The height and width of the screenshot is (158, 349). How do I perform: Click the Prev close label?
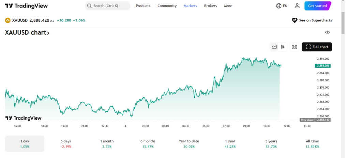coord(307,120)
